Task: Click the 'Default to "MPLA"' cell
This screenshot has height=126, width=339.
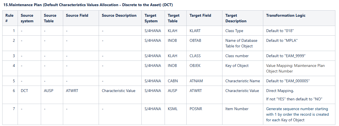Action: point(282,40)
